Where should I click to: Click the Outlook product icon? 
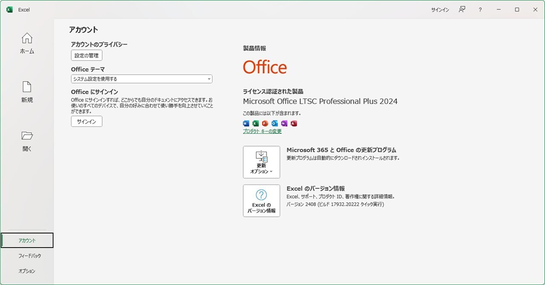coord(275,124)
